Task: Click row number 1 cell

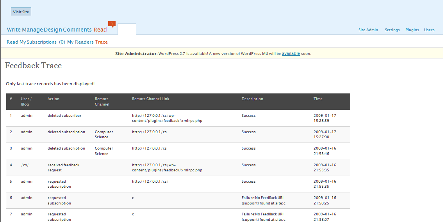Action: tap(11, 116)
